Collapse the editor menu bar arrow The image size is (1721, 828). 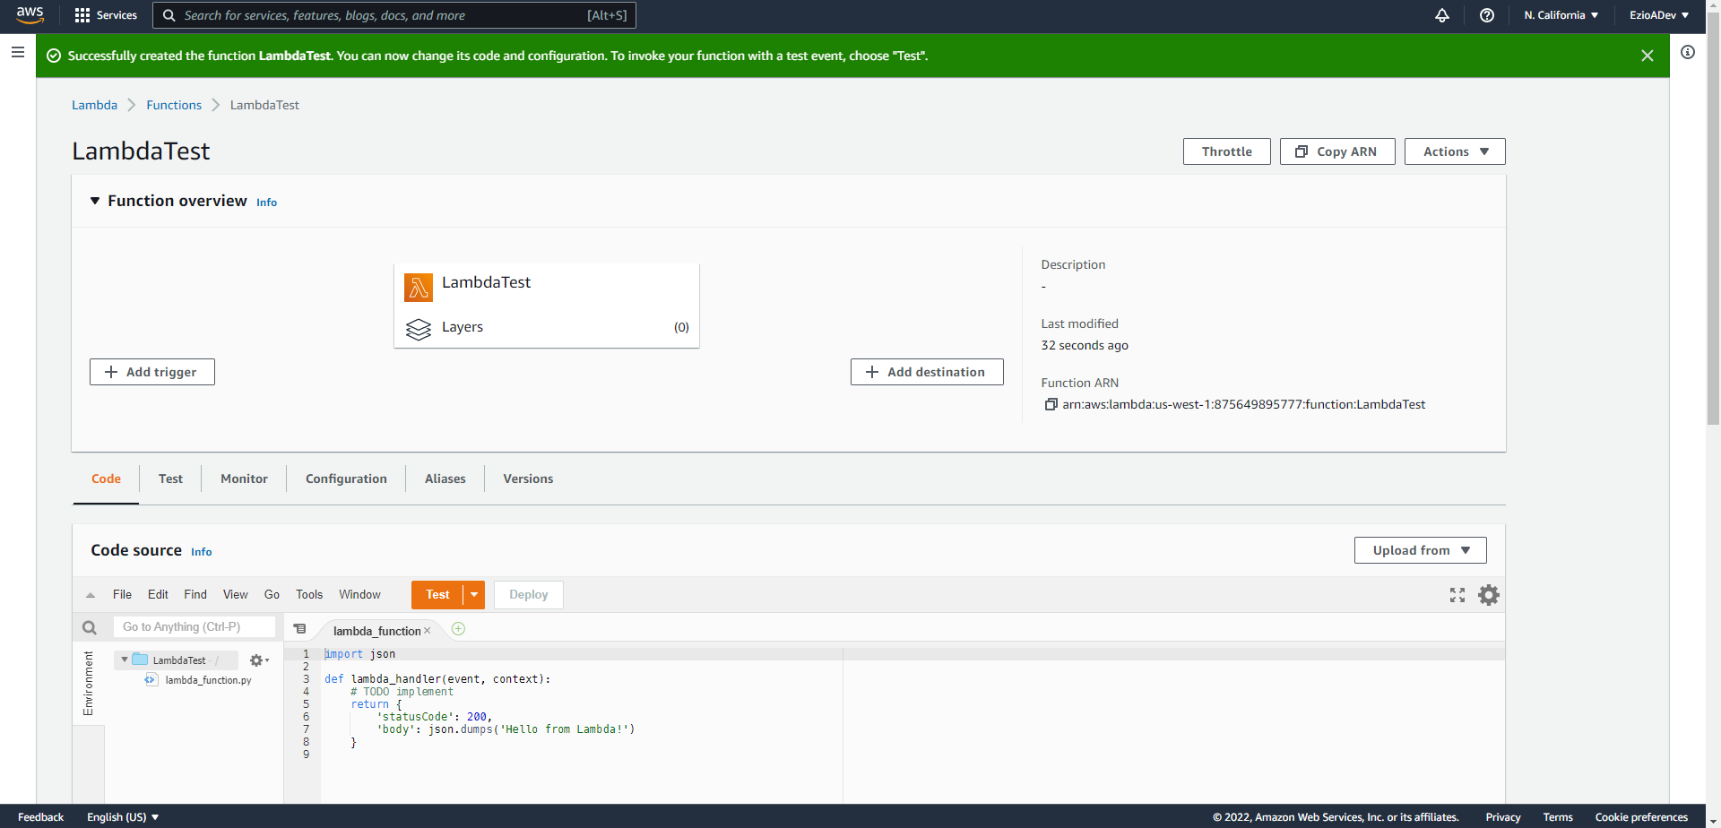pyautogui.click(x=91, y=595)
